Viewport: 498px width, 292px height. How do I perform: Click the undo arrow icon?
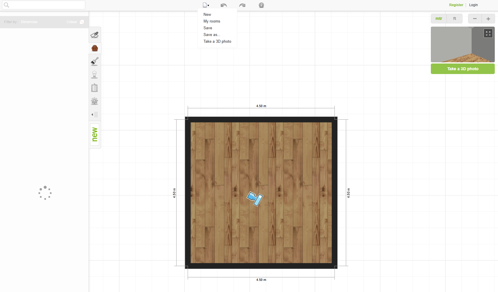coord(224,5)
